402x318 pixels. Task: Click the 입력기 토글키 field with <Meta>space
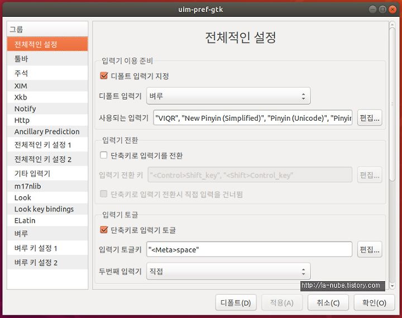[x=249, y=249]
